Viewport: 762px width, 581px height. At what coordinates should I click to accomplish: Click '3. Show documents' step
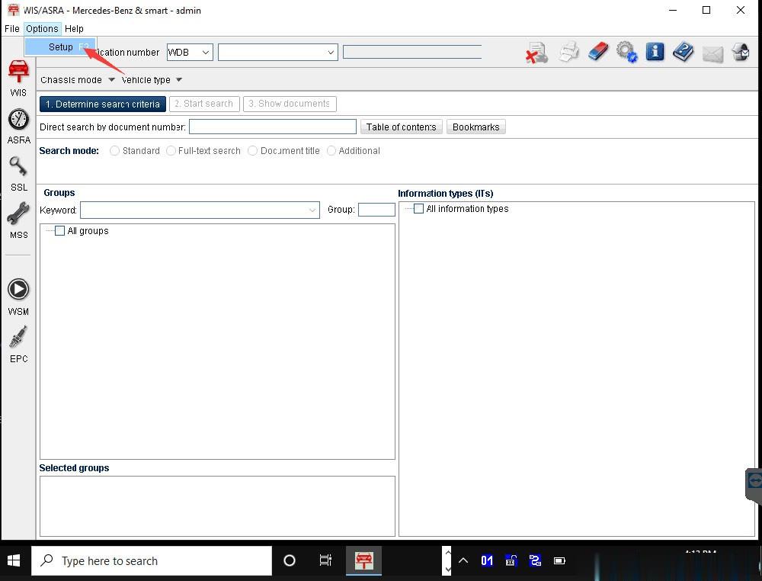290,104
